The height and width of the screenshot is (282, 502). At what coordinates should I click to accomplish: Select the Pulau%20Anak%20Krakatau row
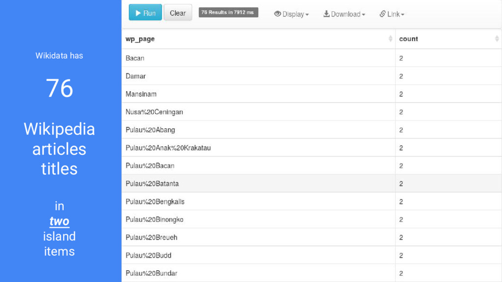tap(311, 148)
